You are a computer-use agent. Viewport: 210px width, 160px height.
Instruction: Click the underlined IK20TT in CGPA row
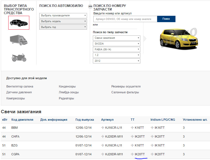140,154
